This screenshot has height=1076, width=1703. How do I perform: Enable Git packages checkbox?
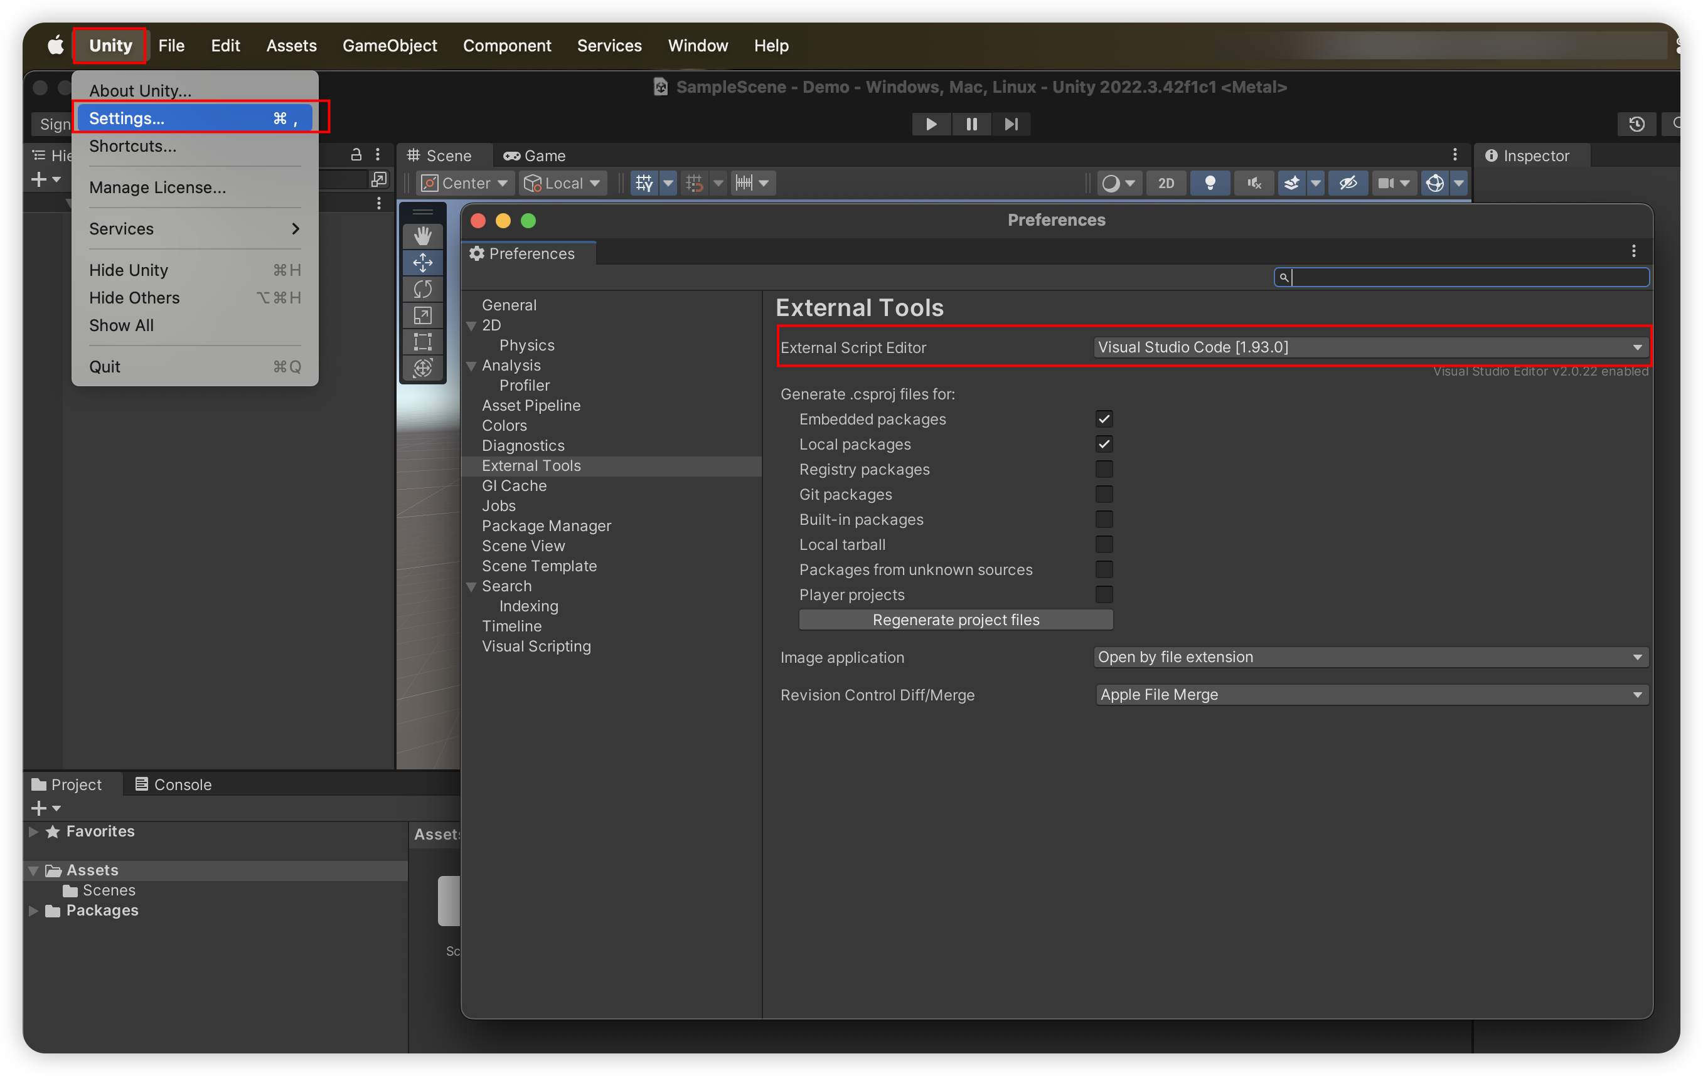tap(1103, 495)
